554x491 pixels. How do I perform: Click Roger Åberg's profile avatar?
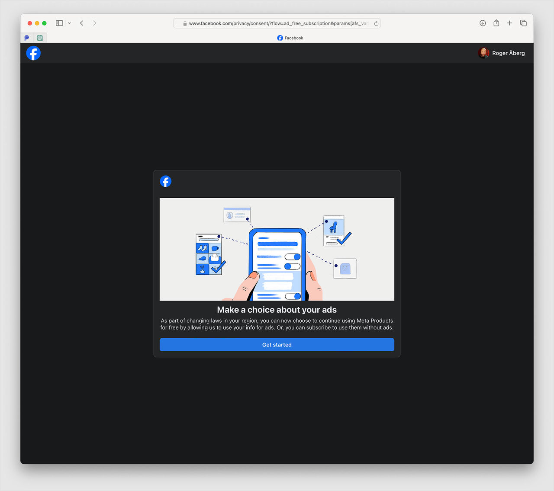coord(483,53)
